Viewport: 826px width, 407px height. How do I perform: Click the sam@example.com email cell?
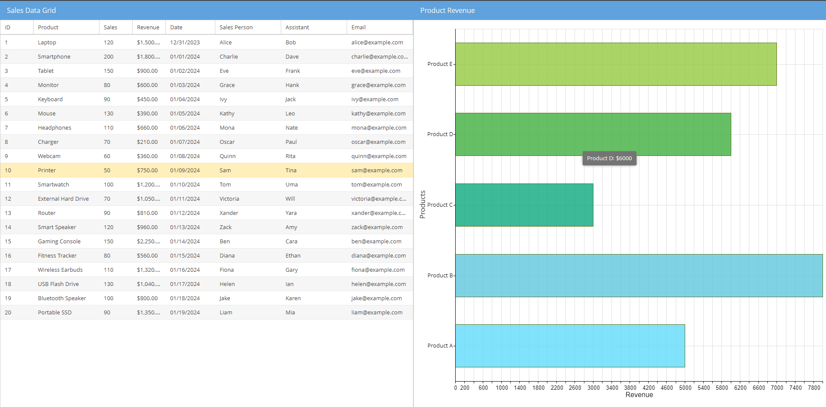pyautogui.click(x=380, y=170)
